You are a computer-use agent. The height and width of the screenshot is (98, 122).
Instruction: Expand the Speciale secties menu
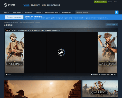pos(67,12)
